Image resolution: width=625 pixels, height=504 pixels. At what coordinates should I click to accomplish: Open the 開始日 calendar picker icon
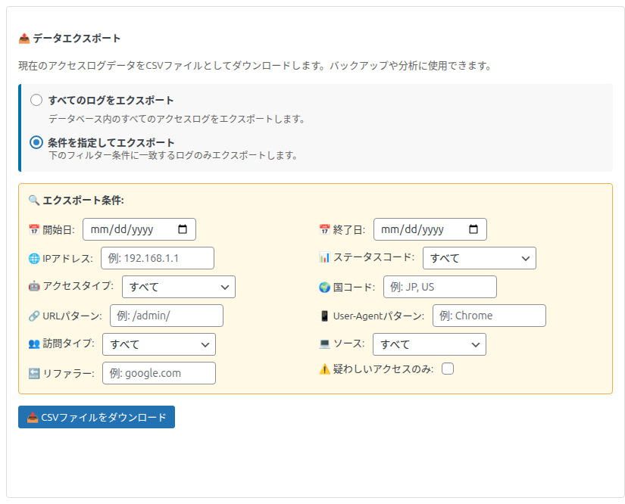pos(183,229)
